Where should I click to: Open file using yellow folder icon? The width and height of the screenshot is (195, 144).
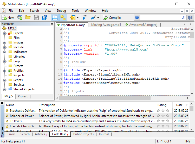(28, 17)
